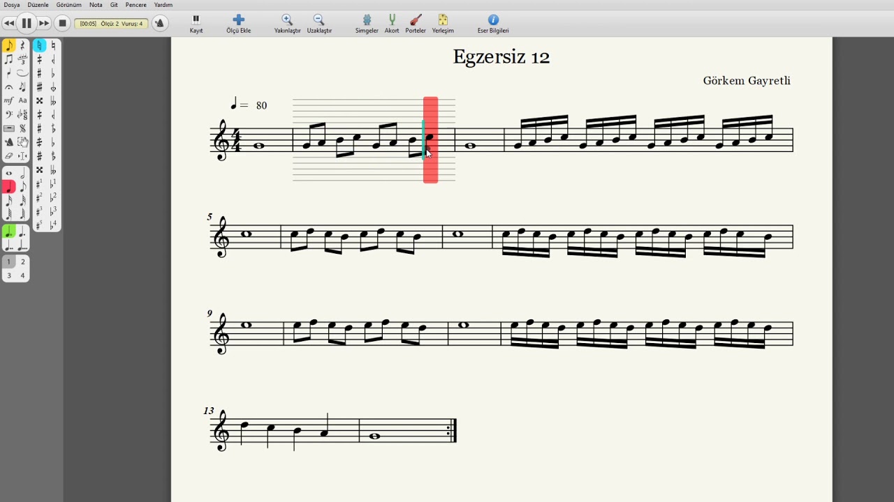Screen dimensions: 894x502
Task: Choose the quarter note duration highlighted red
Action: click(8, 187)
